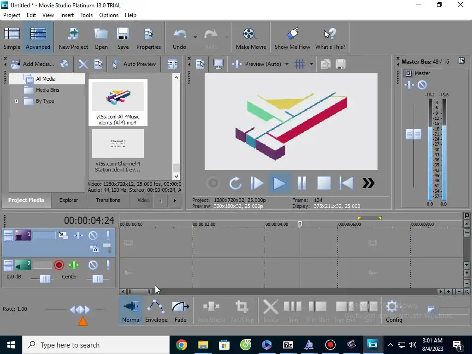Select All 4Music idents media thumbnail
This screenshot has width=472, height=354.
click(x=118, y=102)
